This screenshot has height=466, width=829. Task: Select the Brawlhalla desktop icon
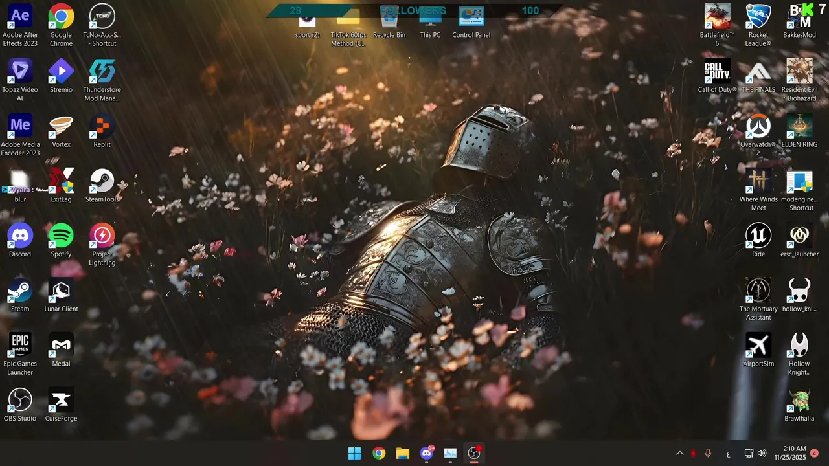[x=799, y=405]
